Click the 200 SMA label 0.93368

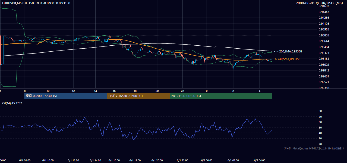288,51
